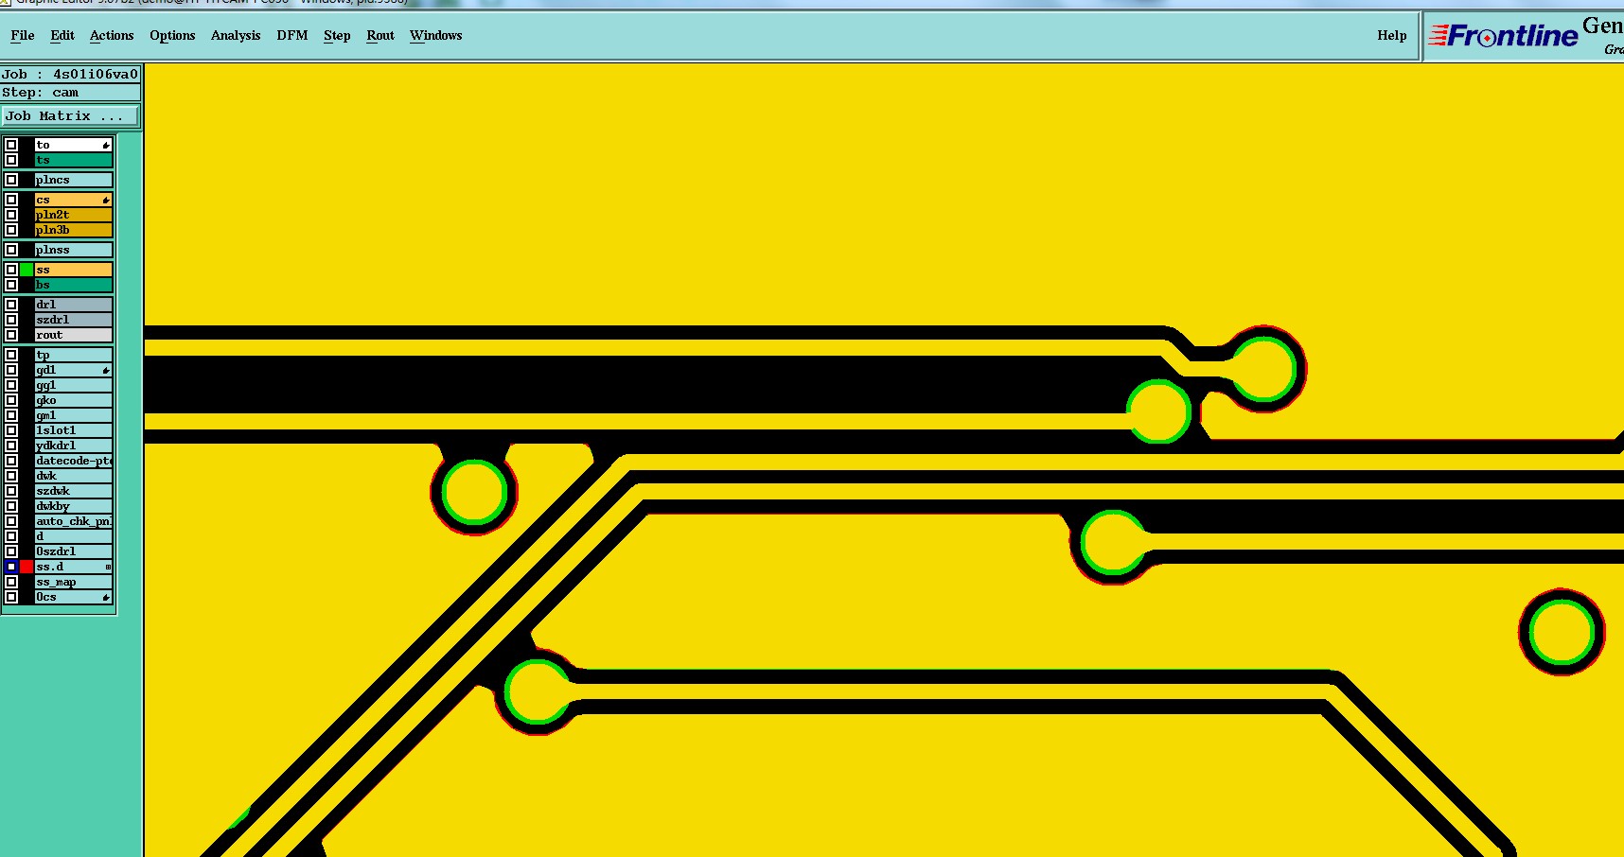This screenshot has width=1624, height=857.
Task: Select the 'gg1' layer name
Action: click(74, 385)
